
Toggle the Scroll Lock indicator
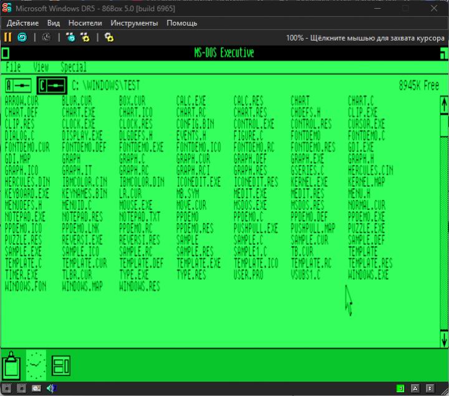pyautogui.click(x=430, y=389)
